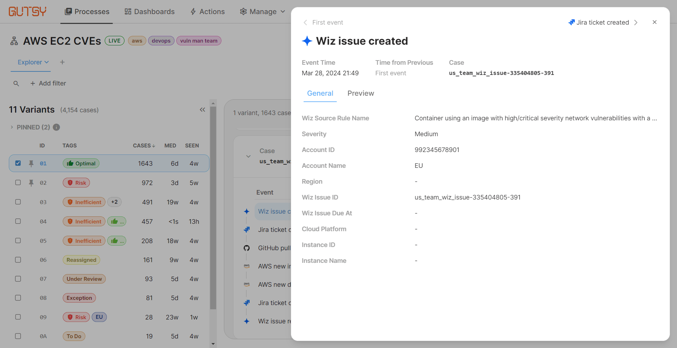The height and width of the screenshot is (348, 677).
Task: Select the vuln man team tag
Action: pyautogui.click(x=199, y=41)
